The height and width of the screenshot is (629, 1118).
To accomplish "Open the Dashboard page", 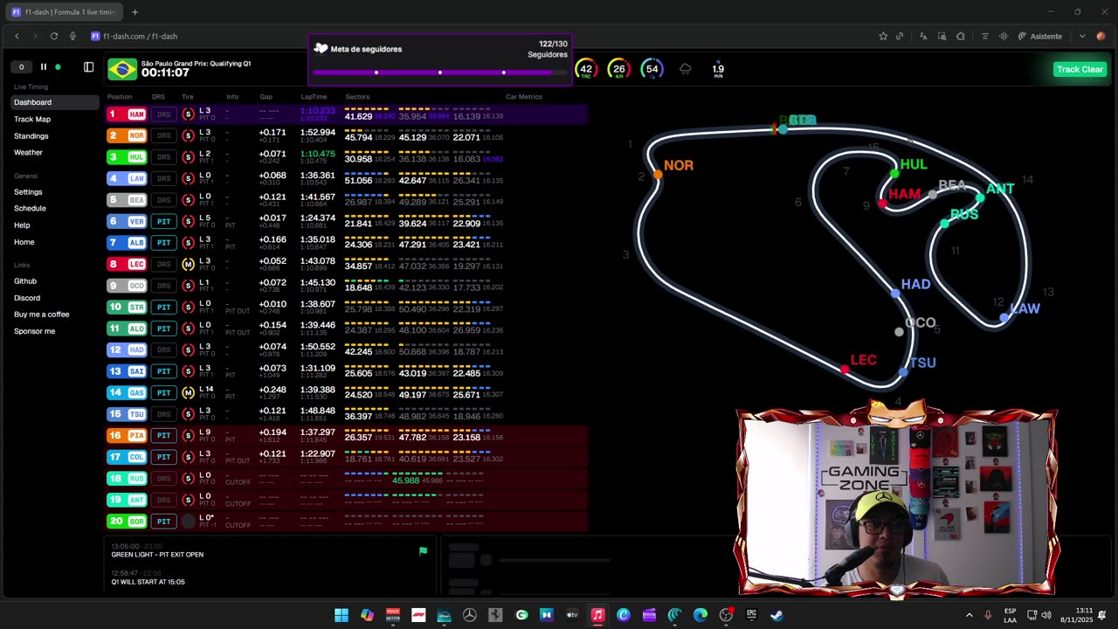I will coord(55,102).
